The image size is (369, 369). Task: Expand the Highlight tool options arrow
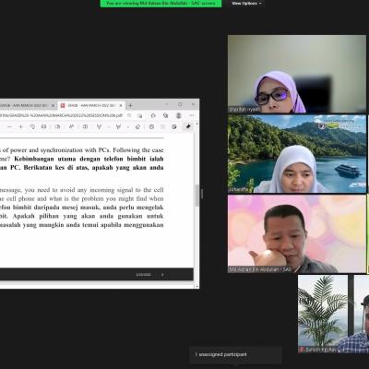point(127,127)
